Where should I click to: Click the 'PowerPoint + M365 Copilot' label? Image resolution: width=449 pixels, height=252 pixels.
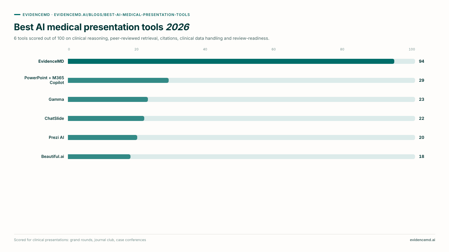[44, 80]
